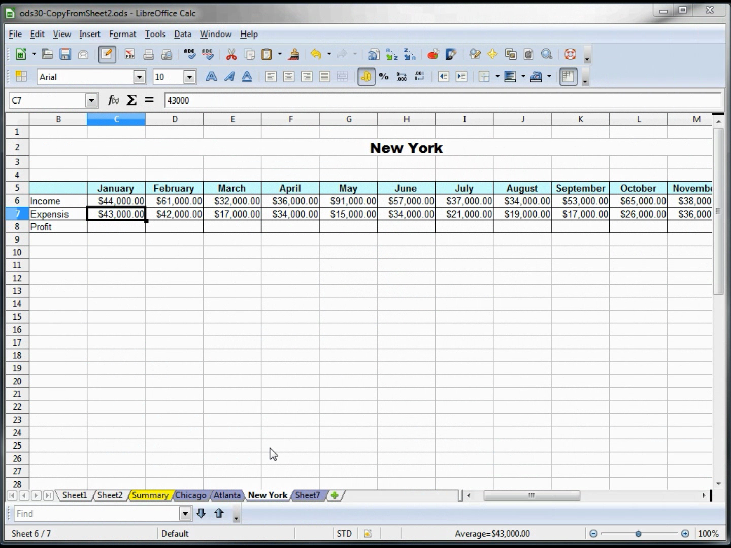This screenshot has height=548, width=731.
Task: Open Page Preview
Action: coord(167,54)
